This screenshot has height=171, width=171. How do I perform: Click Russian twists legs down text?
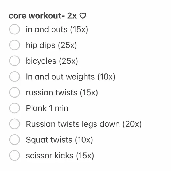pyautogui.click(x=84, y=124)
